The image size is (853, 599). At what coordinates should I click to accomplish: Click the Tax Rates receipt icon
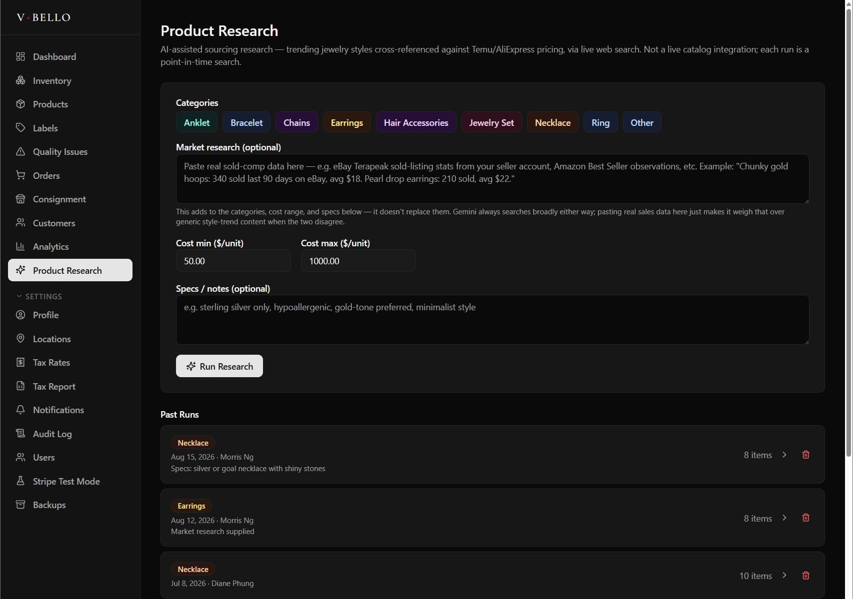pyautogui.click(x=20, y=362)
